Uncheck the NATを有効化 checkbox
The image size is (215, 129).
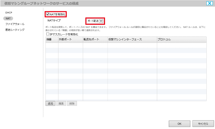[48, 14]
